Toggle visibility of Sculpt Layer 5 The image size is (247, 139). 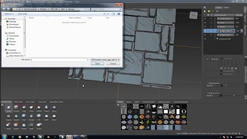click(205, 19)
